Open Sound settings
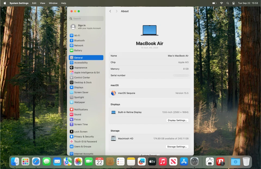The width and height of the screenshot is (261, 169). pyautogui.click(x=86, y=114)
